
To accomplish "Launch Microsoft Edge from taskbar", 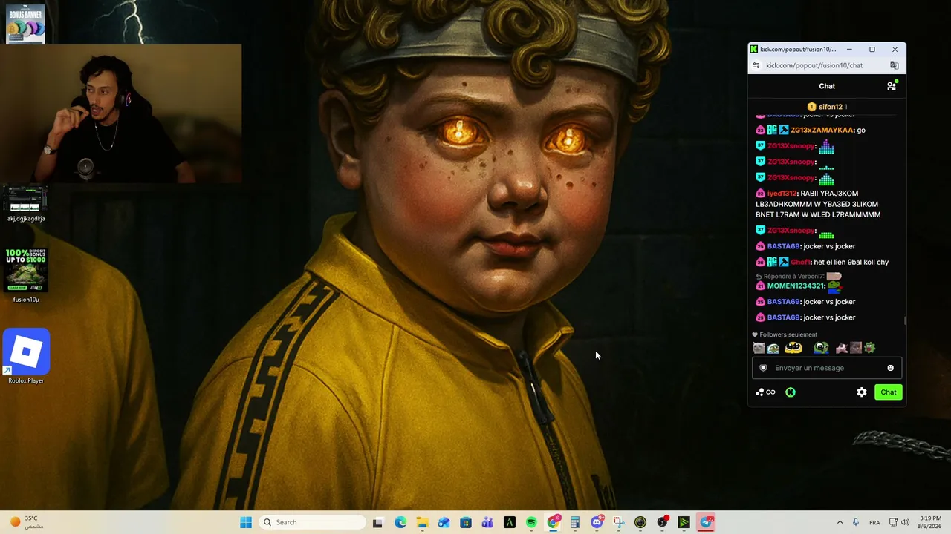I will (x=400, y=522).
